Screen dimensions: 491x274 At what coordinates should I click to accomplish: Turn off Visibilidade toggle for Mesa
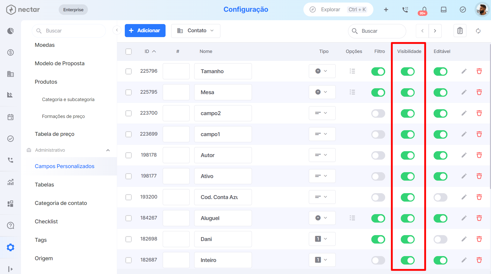[408, 92]
